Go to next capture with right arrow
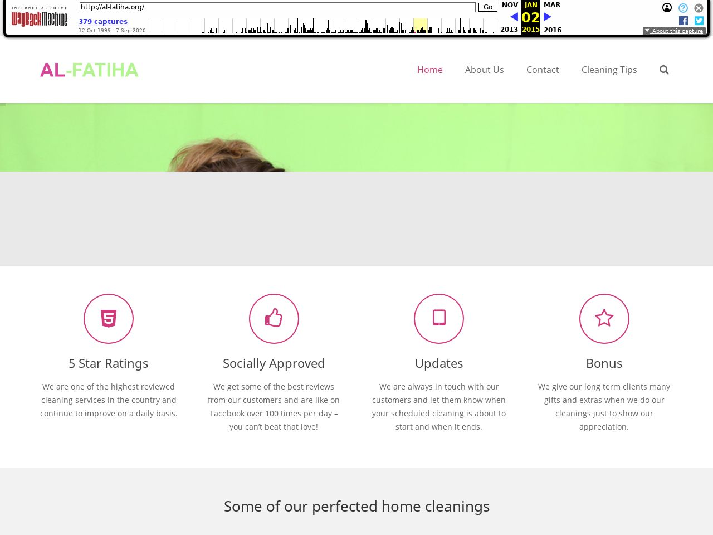 (548, 17)
